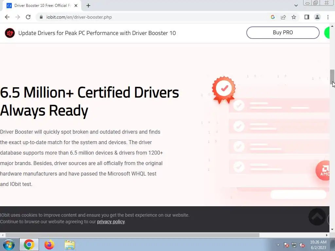Click the address bar URL
The height and width of the screenshot is (251, 335).
point(79,17)
